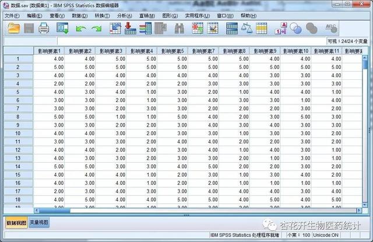The image size is (373, 242).
Task: Open the Variables info icon
Action: (x=145, y=29)
